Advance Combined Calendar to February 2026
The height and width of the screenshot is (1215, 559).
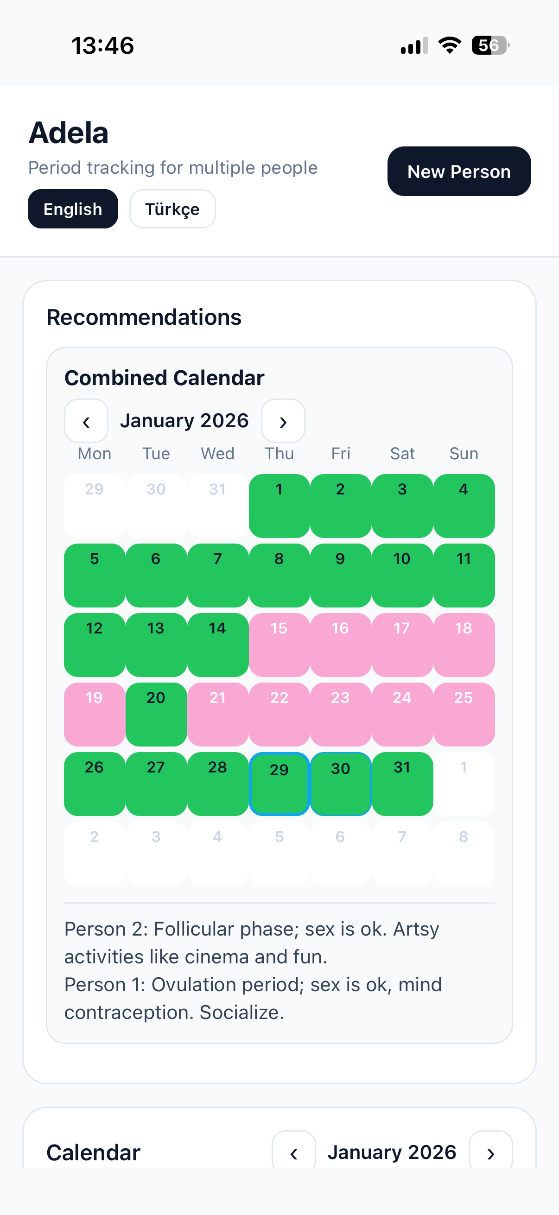tap(283, 421)
